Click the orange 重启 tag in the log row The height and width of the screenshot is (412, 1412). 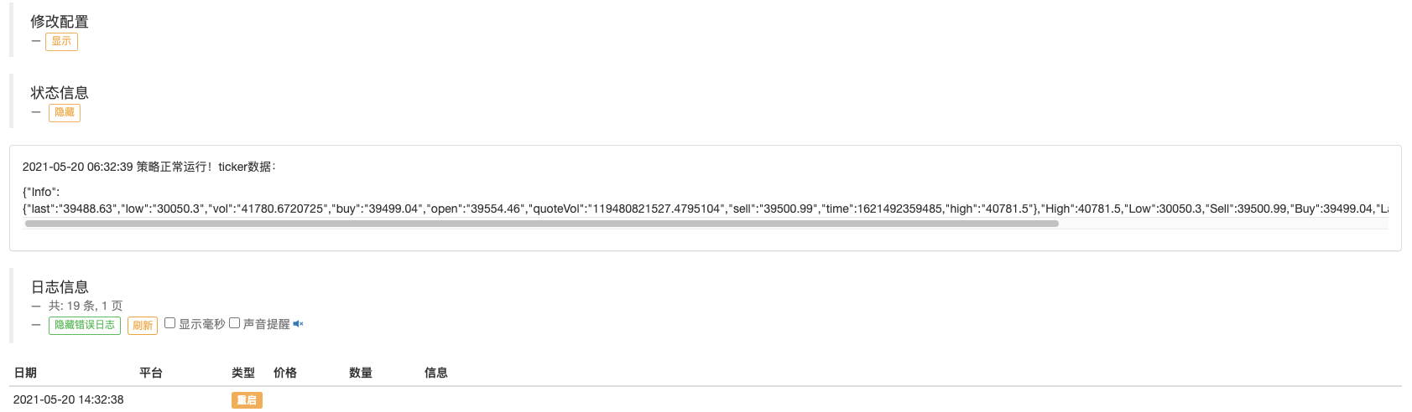click(247, 400)
